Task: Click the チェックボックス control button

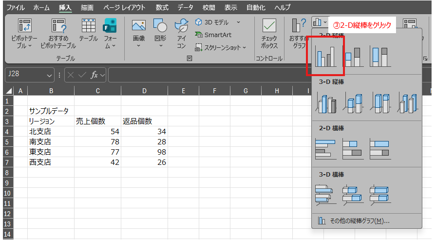Action: click(269, 33)
